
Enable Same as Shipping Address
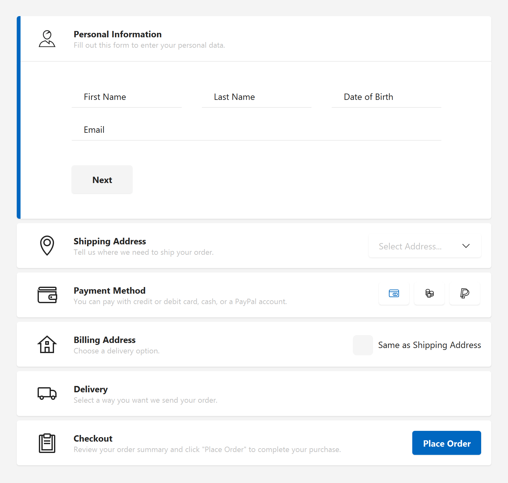362,345
